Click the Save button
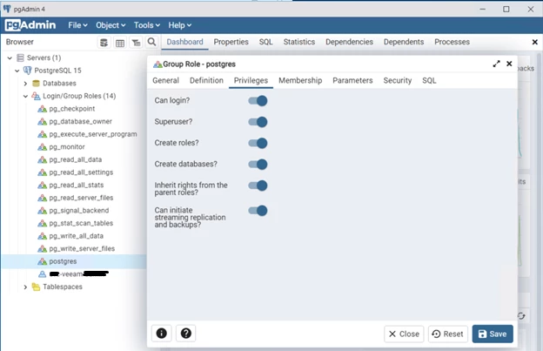 coord(493,334)
